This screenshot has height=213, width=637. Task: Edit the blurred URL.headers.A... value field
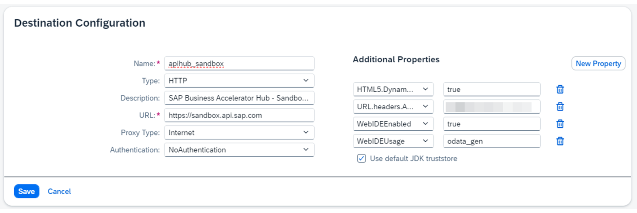click(x=492, y=106)
